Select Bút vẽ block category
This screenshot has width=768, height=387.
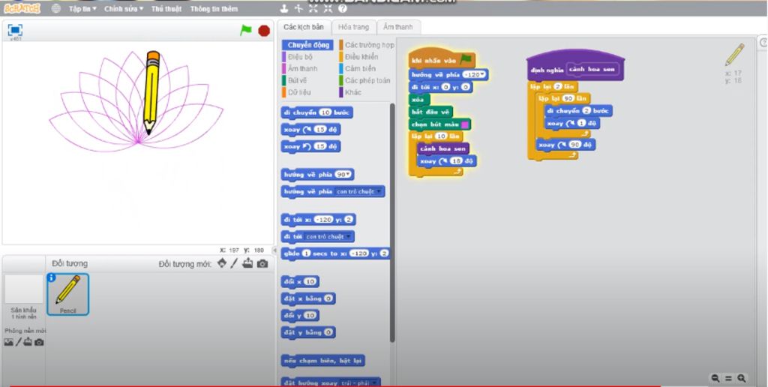297,80
